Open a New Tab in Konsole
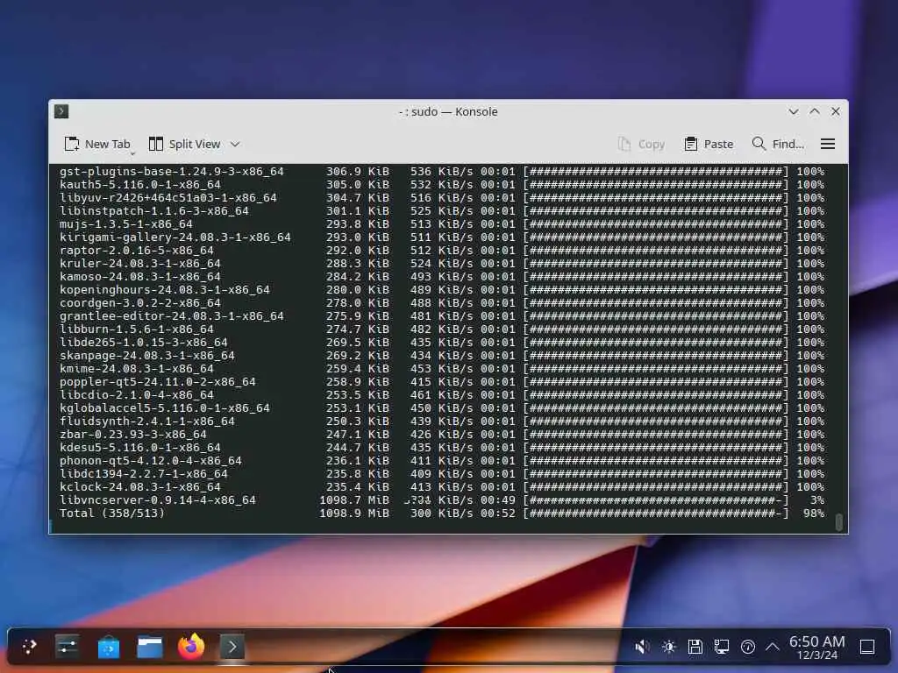 [x=96, y=145]
